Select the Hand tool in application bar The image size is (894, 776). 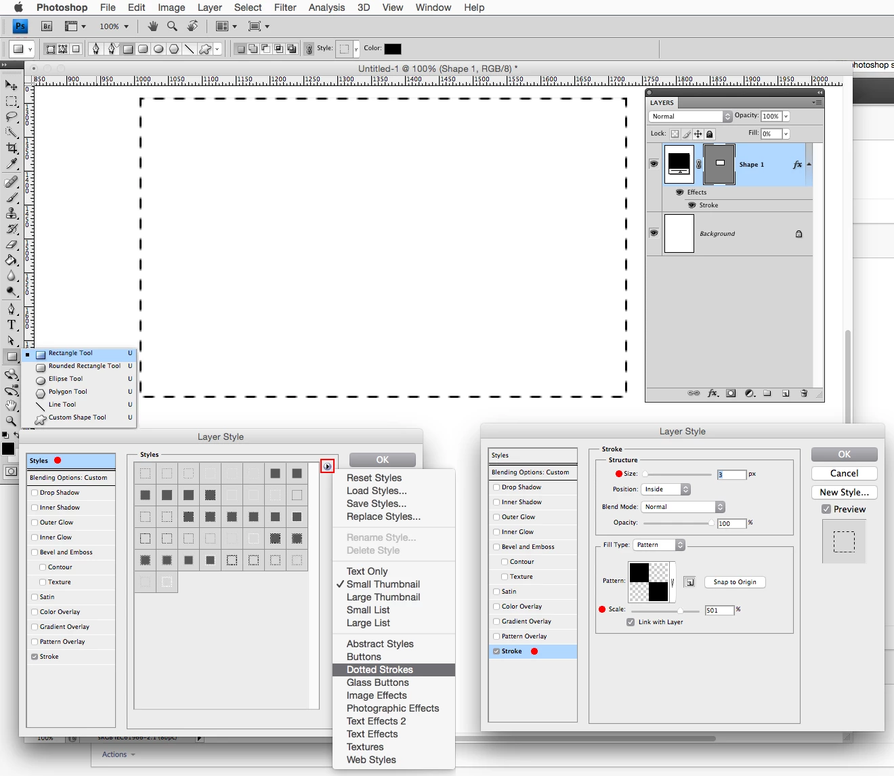coord(153,26)
